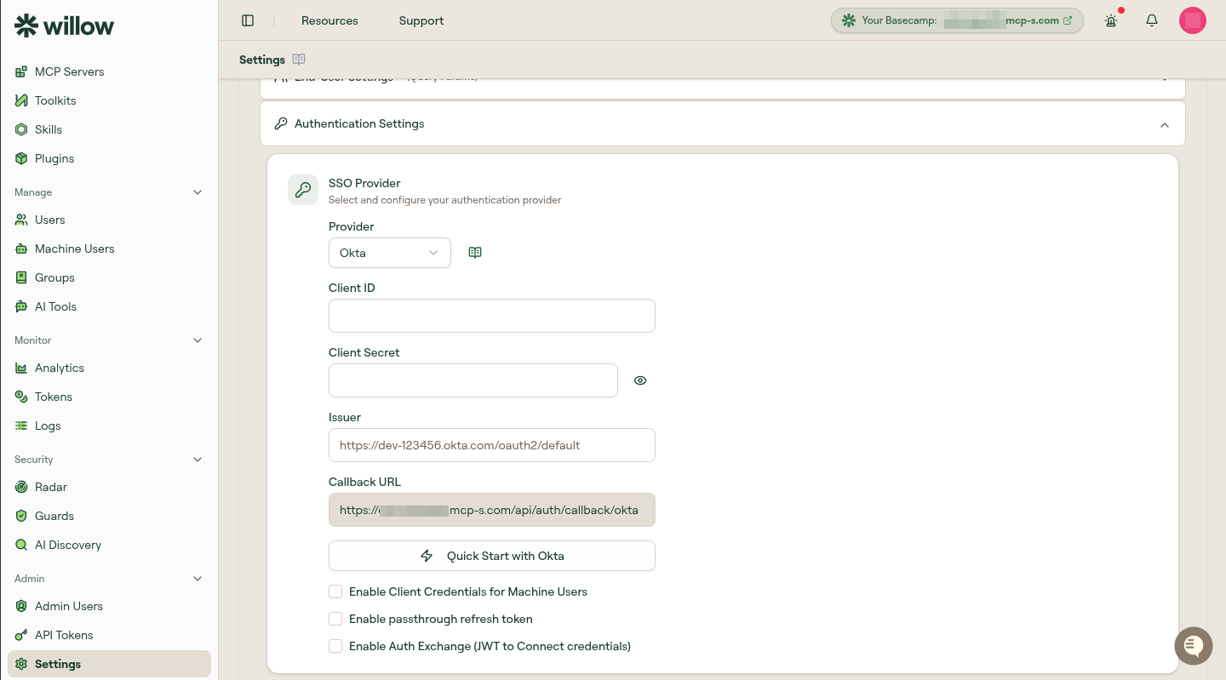
Task: Open Your Basecamp link
Action: click(957, 20)
